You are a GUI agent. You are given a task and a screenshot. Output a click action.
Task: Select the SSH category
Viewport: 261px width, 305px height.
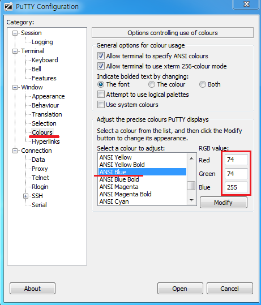(37, 196)
